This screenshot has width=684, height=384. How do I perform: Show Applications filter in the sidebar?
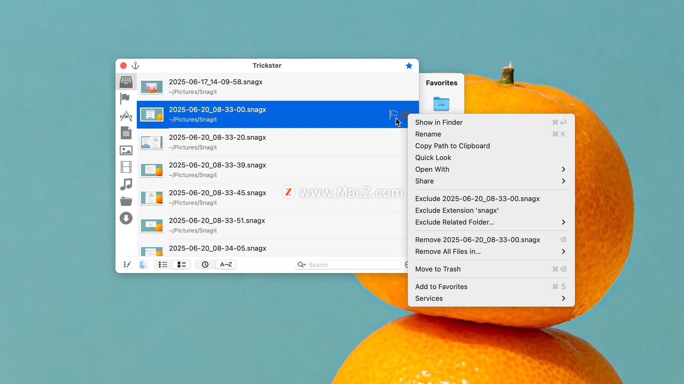(x=126, y=116)
